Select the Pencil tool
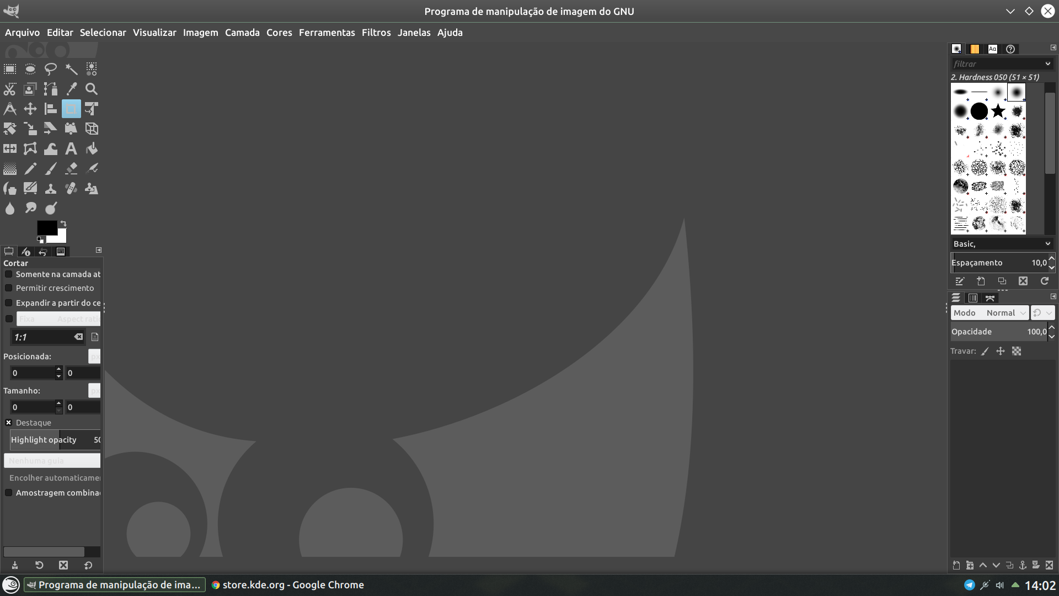This screenshot has width=1059, height=596. pyautogui.click(x=30, y=168)
